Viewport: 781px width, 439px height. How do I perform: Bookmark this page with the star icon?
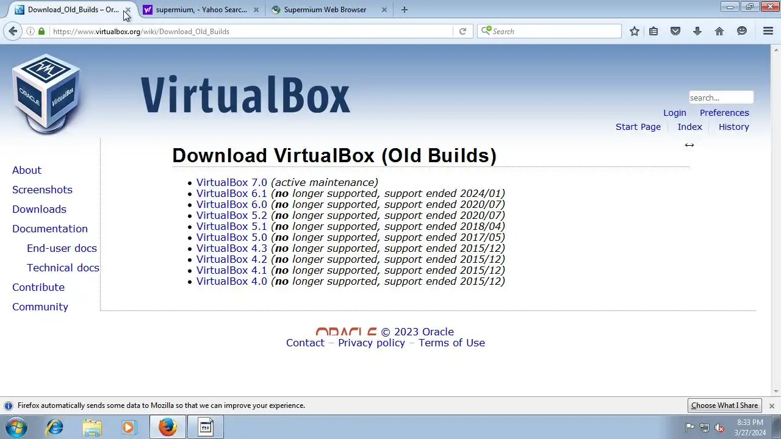point(635,31)
